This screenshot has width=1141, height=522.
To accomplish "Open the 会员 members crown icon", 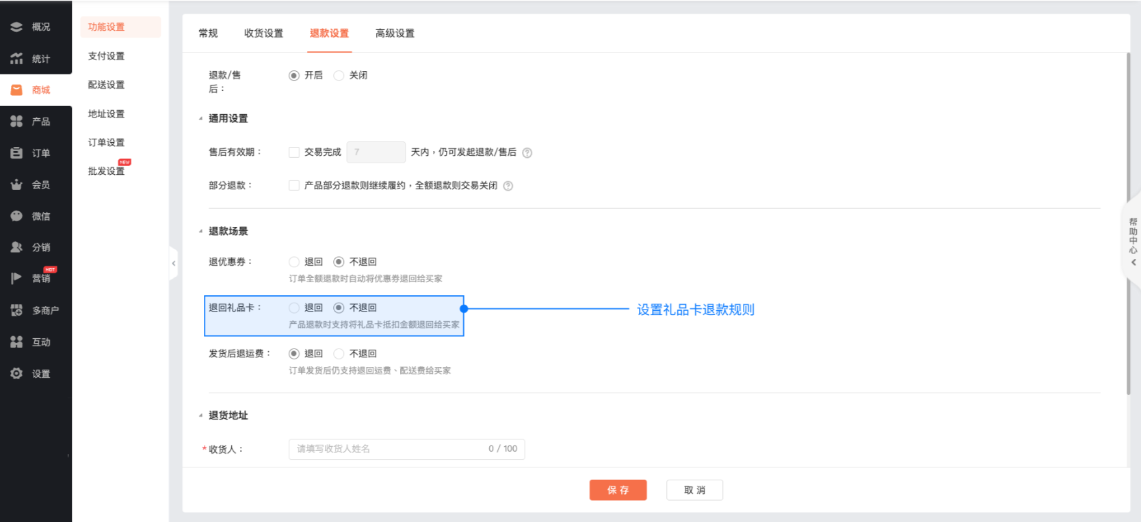I will coord(16,184).
